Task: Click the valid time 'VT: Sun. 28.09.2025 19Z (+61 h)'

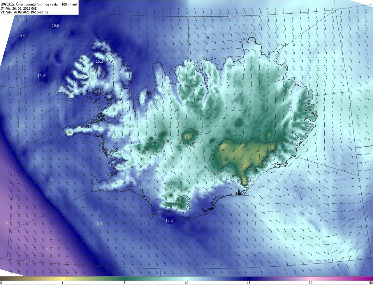Action: tap(24, 13)
